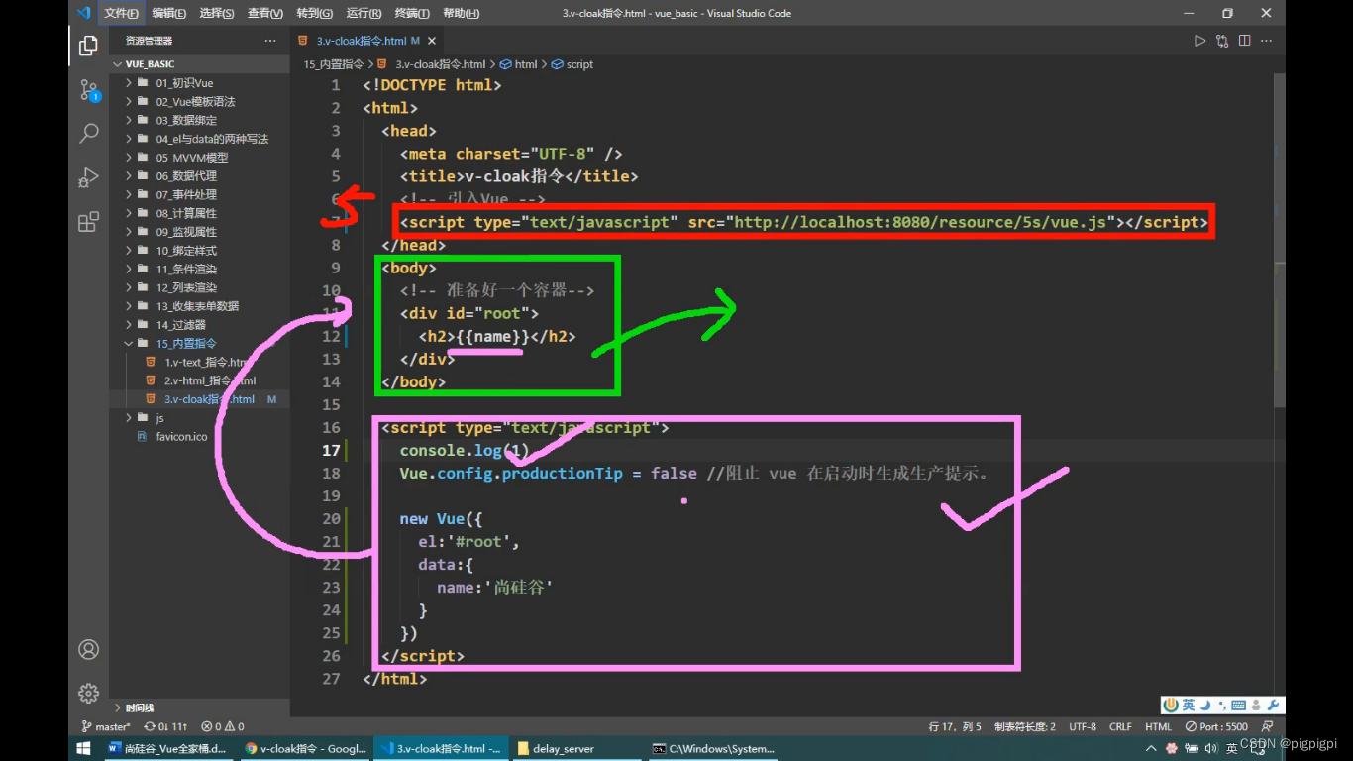Open the Extensions view icon
This screenshot has height=761, width=1353.
click(88, 221)
